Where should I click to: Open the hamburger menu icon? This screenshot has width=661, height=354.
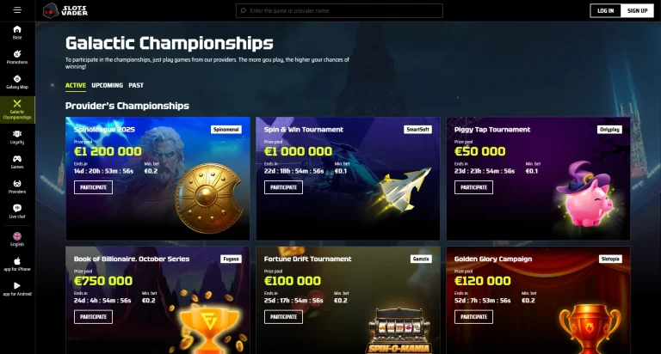coord(17,9)
